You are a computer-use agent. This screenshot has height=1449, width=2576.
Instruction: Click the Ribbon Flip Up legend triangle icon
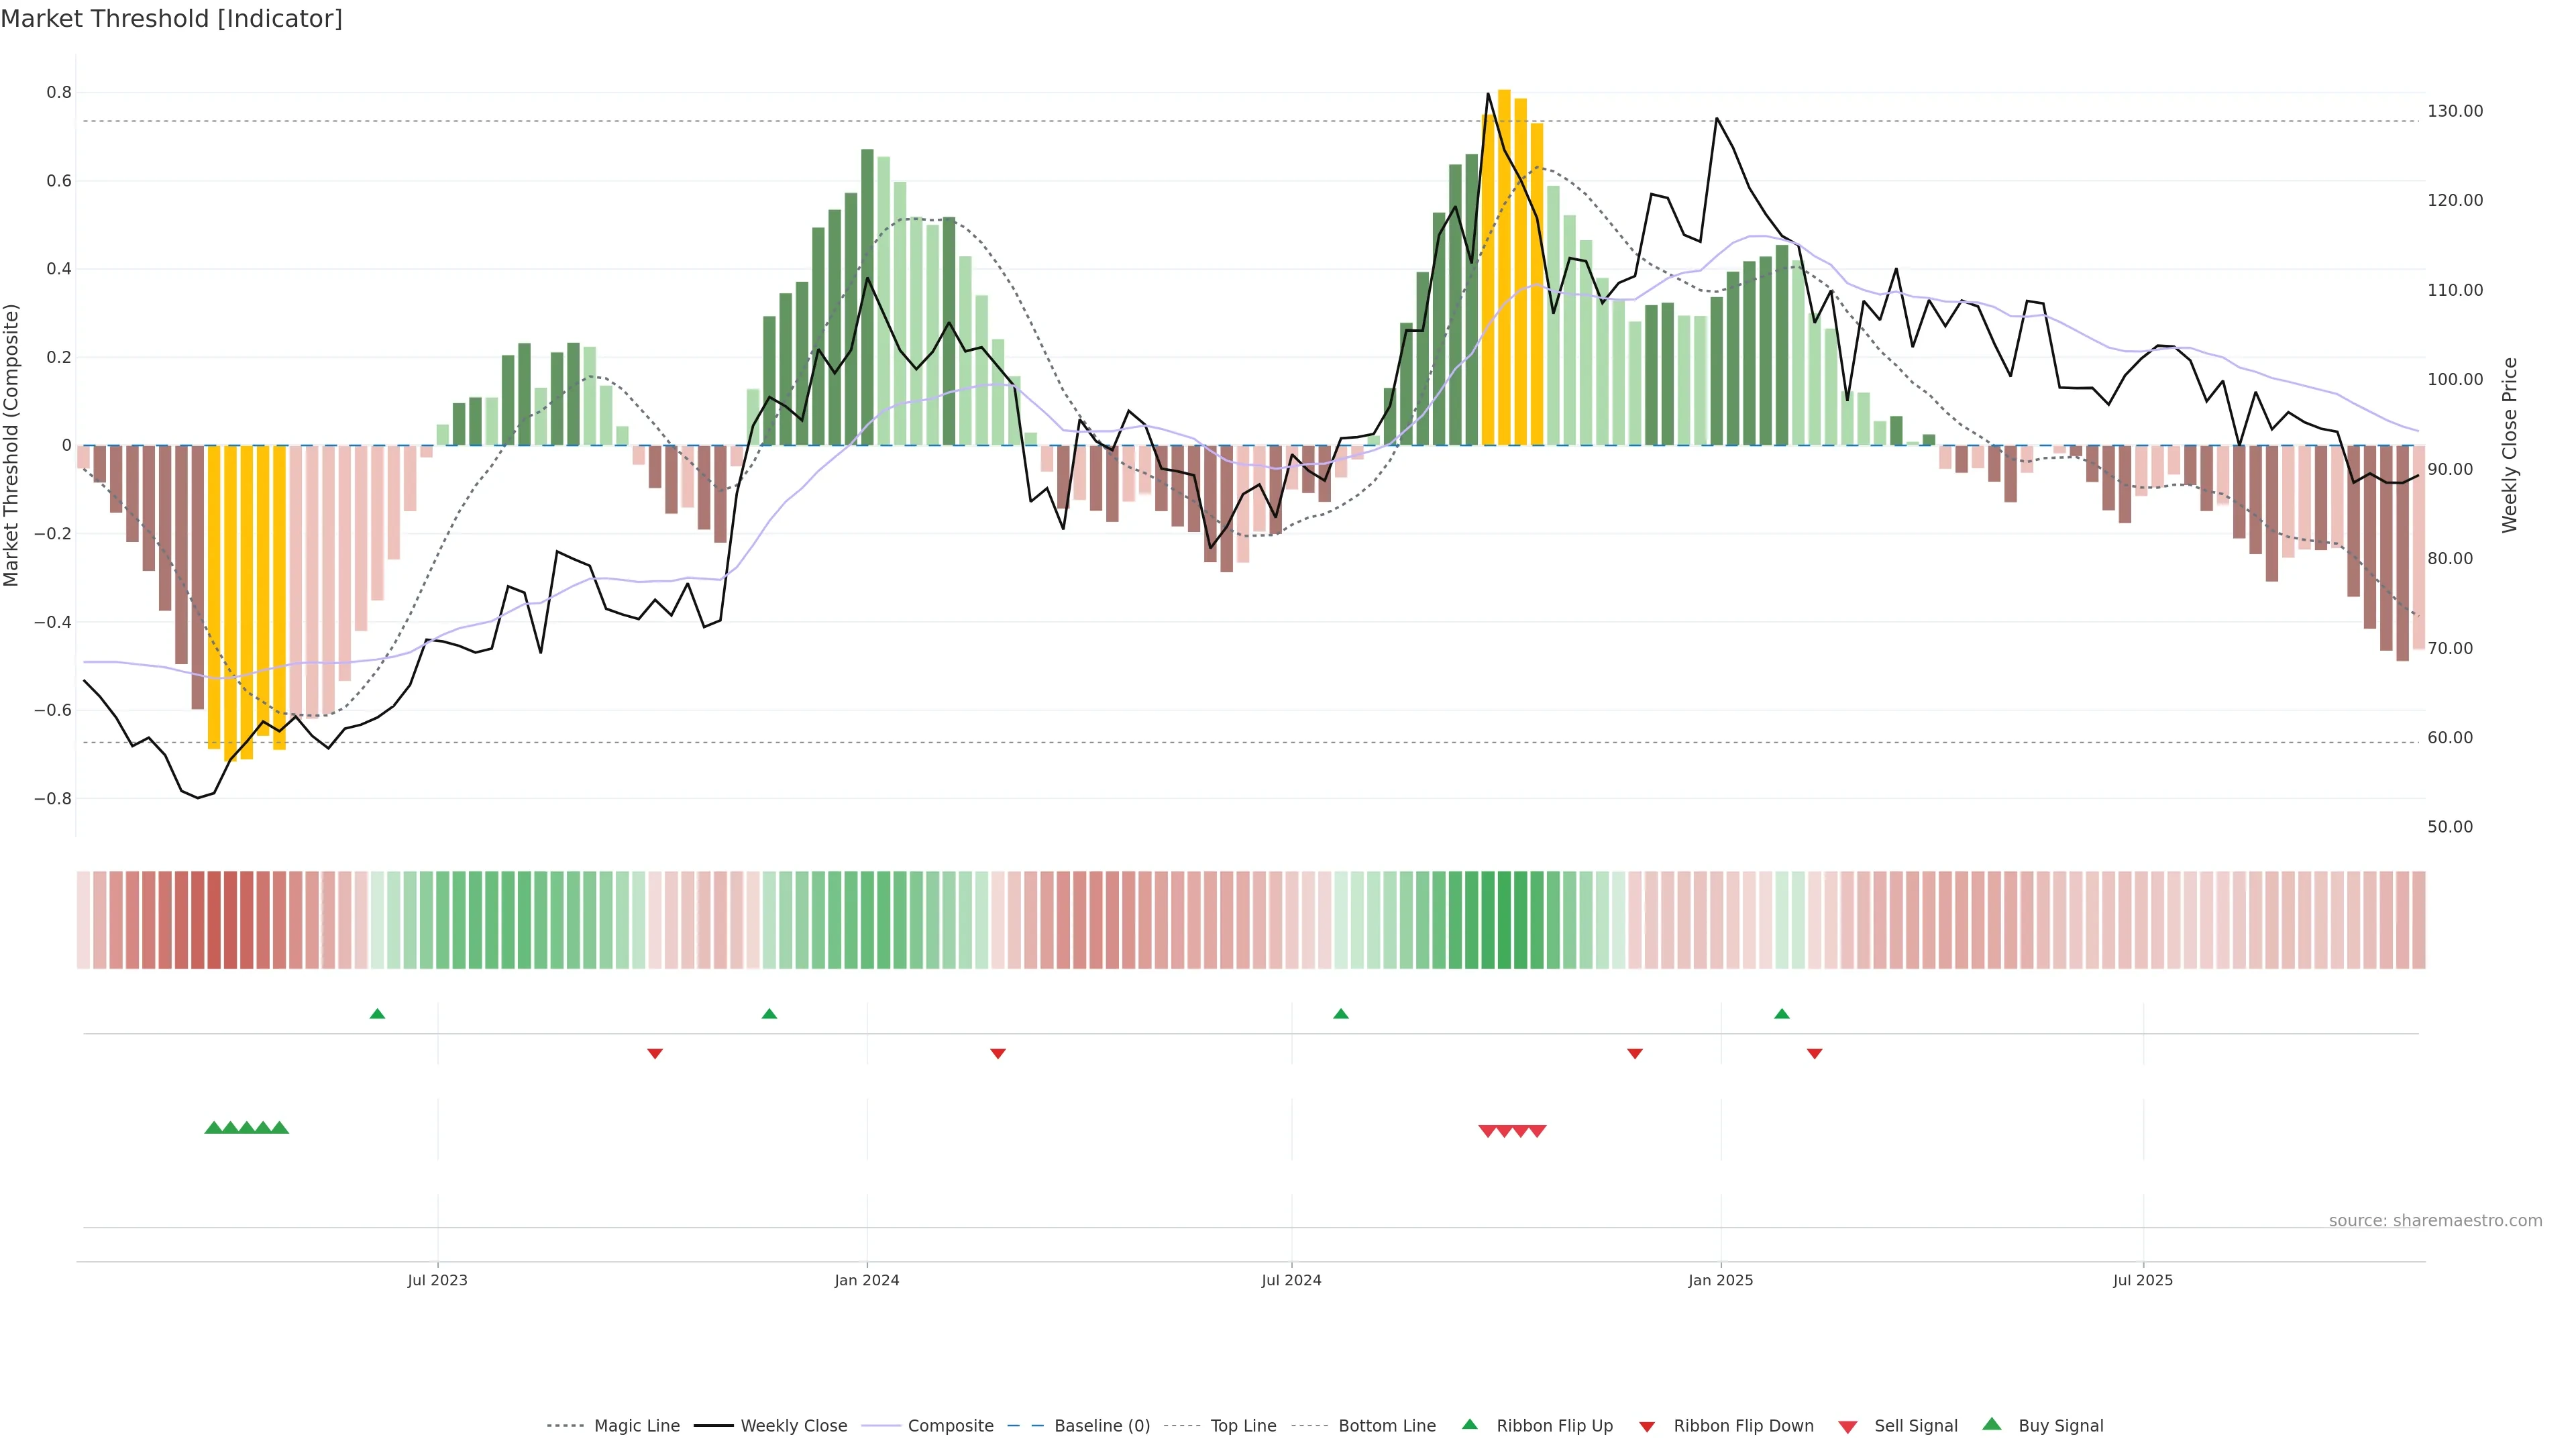coord(1469,1424)
